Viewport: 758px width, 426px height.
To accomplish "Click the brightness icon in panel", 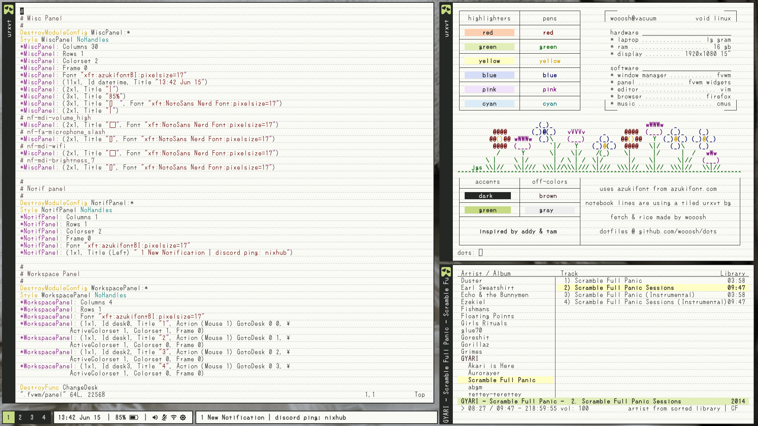I will (183, 417).
